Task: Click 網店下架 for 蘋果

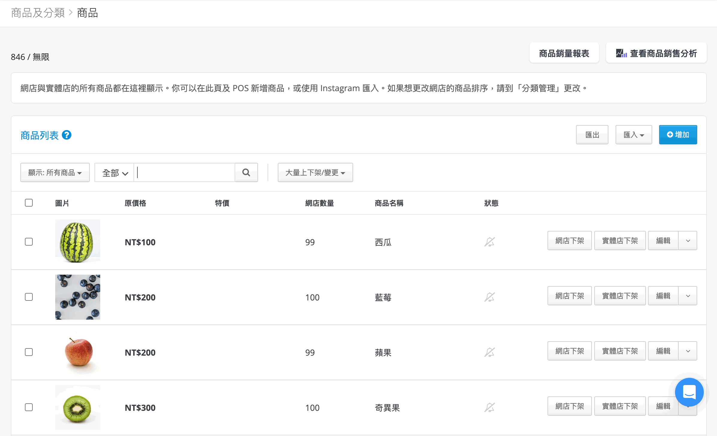Action: point(569,351)
